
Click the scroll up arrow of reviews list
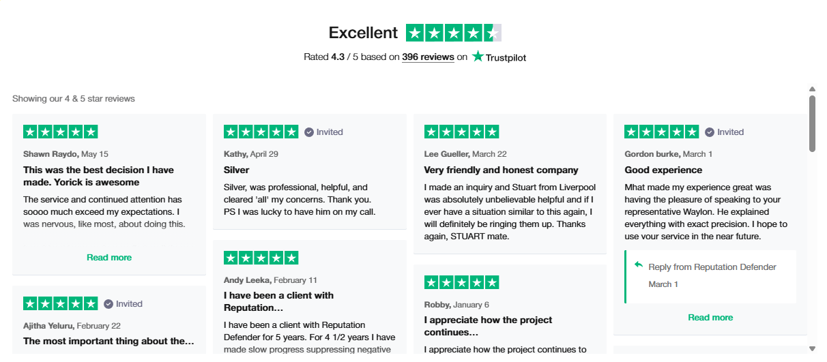click(812, 89)
